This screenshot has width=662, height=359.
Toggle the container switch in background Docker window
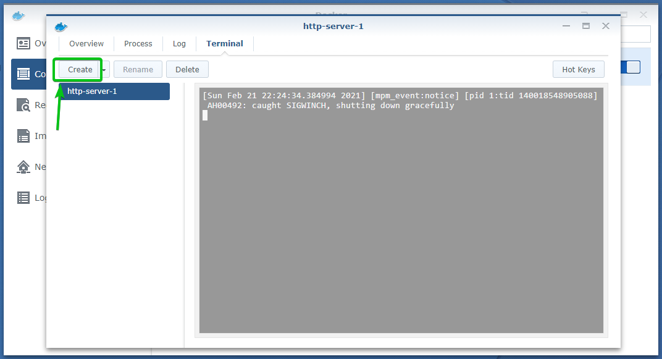[631, 67]
